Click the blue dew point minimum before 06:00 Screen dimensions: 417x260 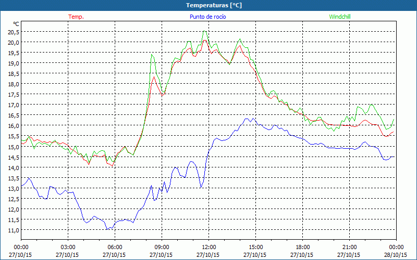pos(107,229)
